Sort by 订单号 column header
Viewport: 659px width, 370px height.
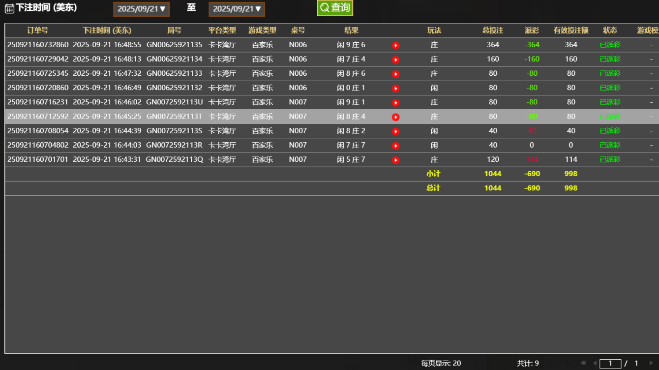tap(37, 31)
